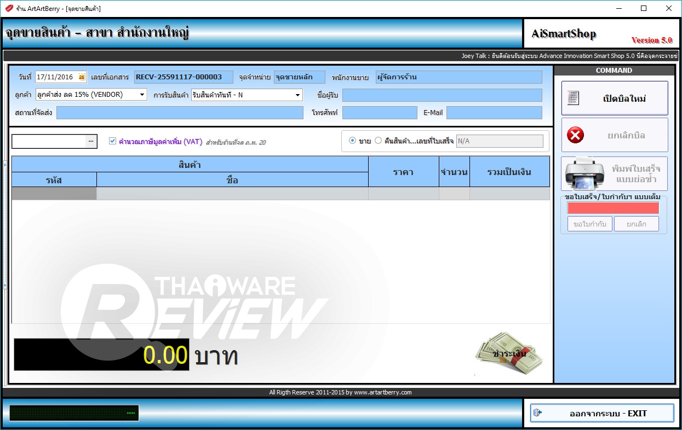
Task: Maximize the ArtArtBerry window
Action: [x=644, y=8]
